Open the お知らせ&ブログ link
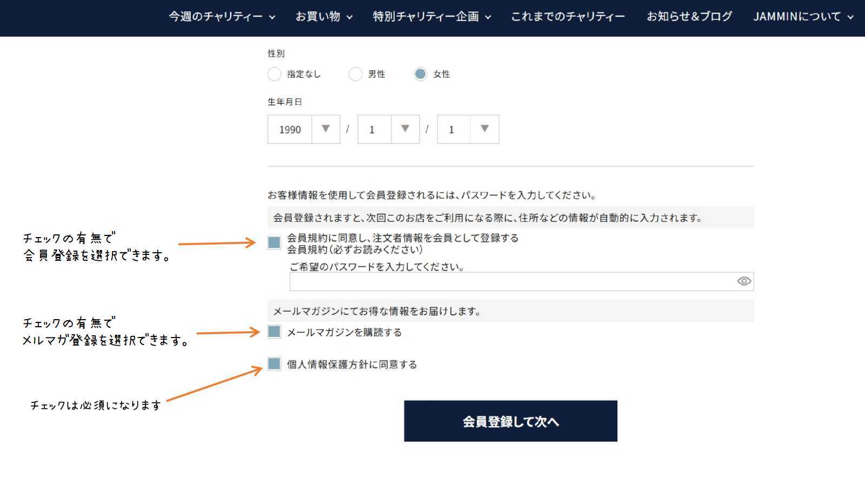 (x=689, y=17)
